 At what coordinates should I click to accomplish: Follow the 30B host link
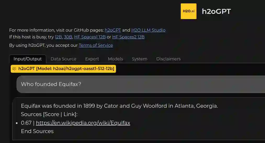coord(68,37)
